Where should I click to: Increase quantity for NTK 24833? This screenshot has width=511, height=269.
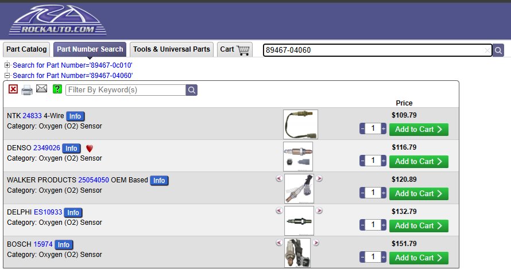384,129
